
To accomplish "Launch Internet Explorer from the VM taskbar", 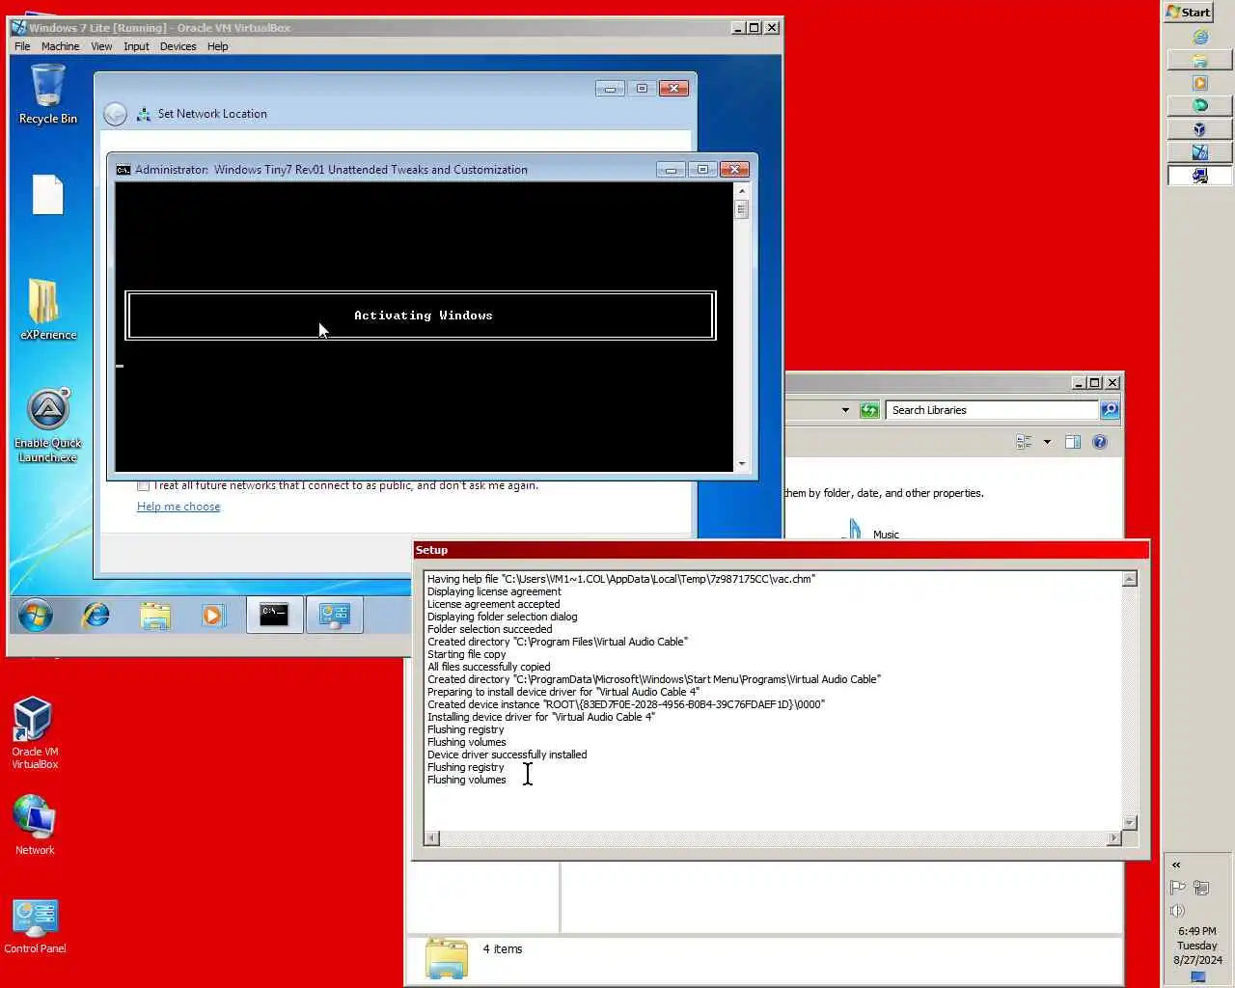I will pyautogui.click(x=96, y=615).
